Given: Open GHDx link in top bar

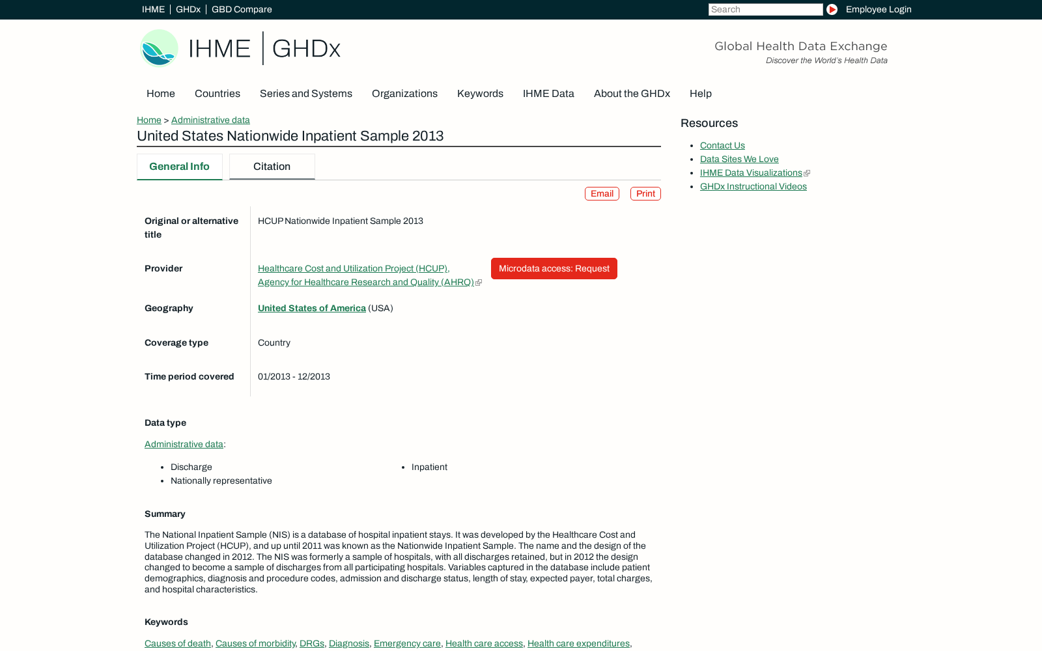Looking at the screenshot, I should (x=188, y=9).
